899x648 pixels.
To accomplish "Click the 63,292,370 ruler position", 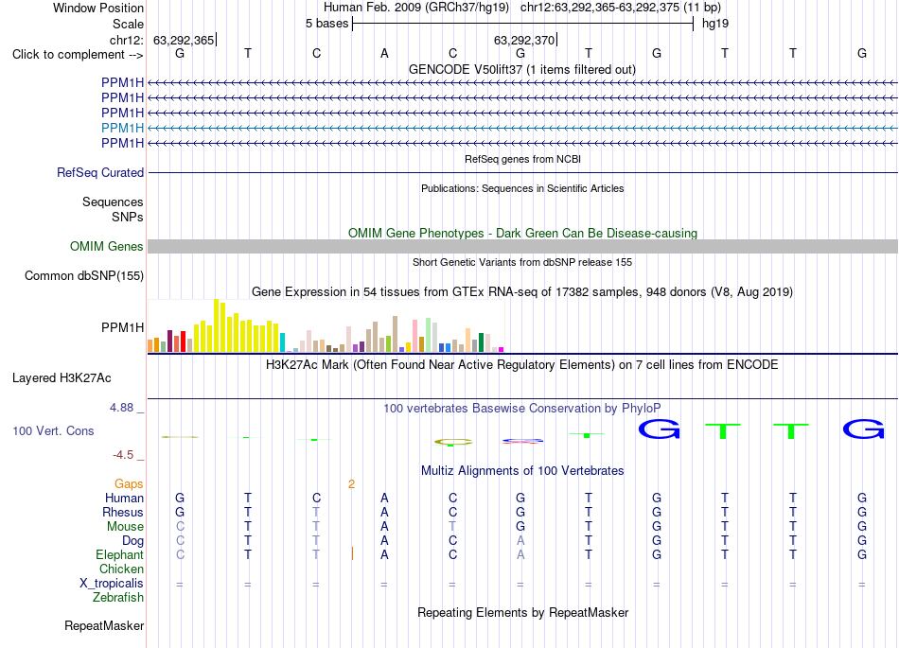I will pyautogui.click(x=524, y=40).
